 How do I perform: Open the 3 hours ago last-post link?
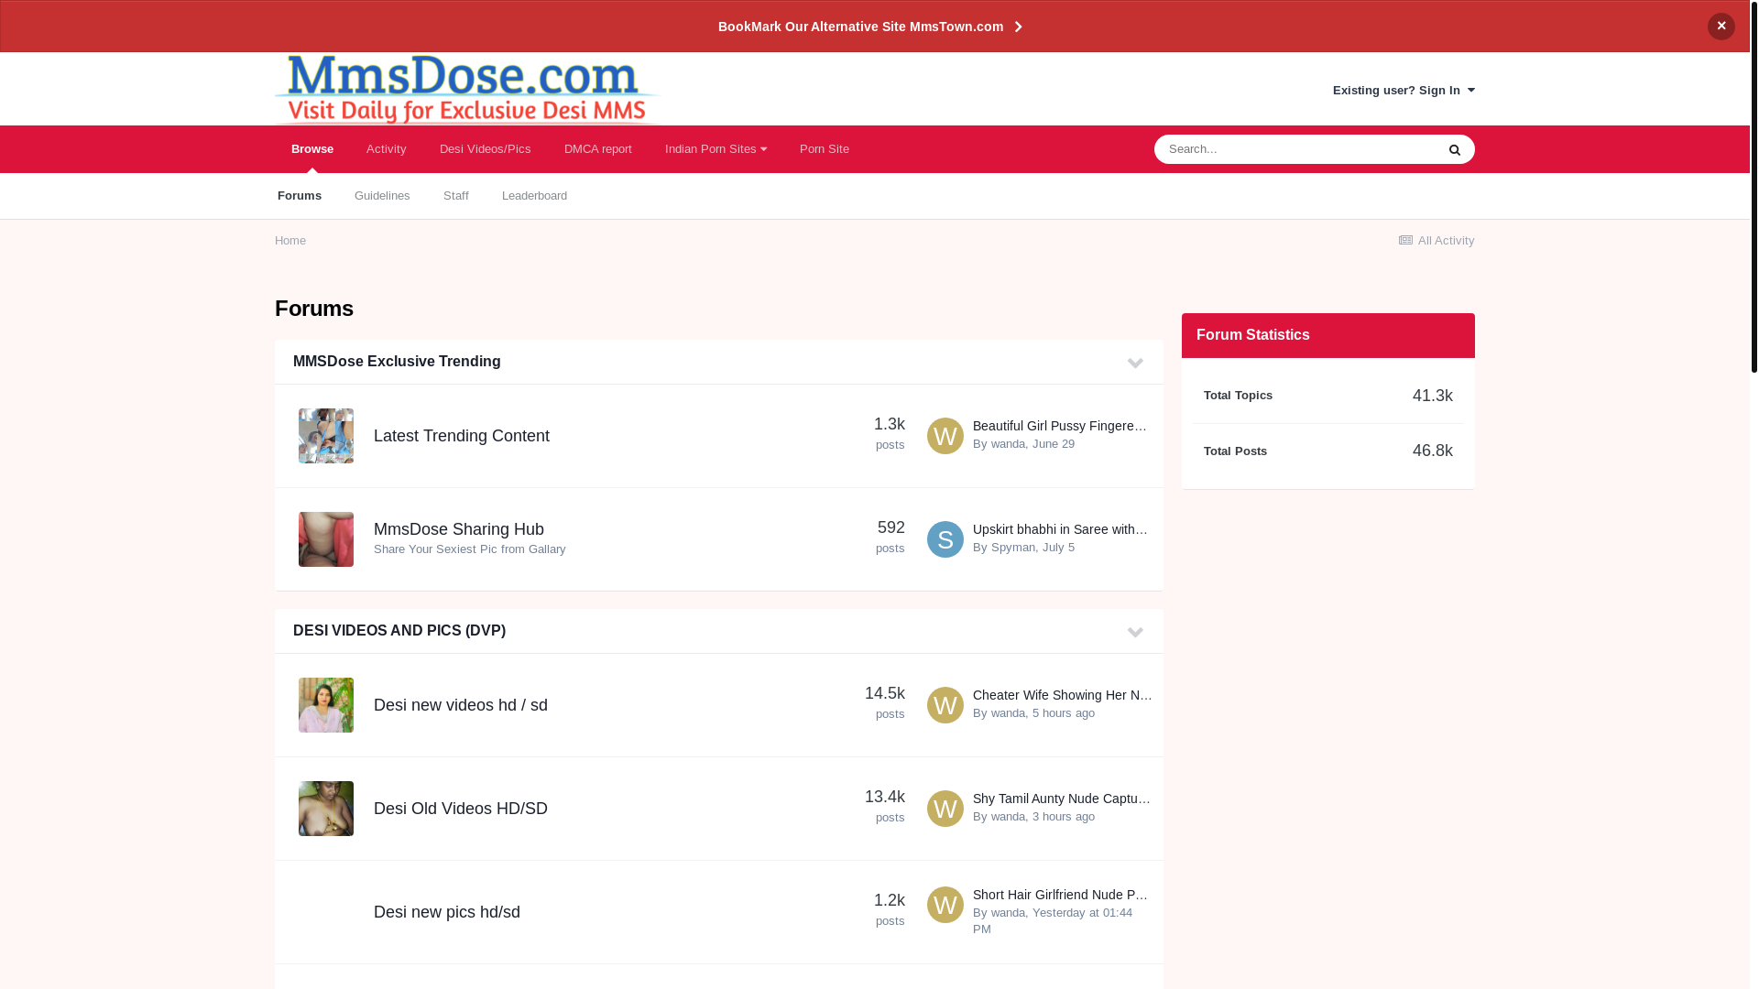point(1064,817)
